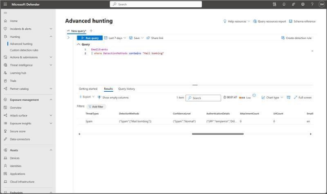Open the notifications bell icon

pyautogui.click(x=284, y=4)
